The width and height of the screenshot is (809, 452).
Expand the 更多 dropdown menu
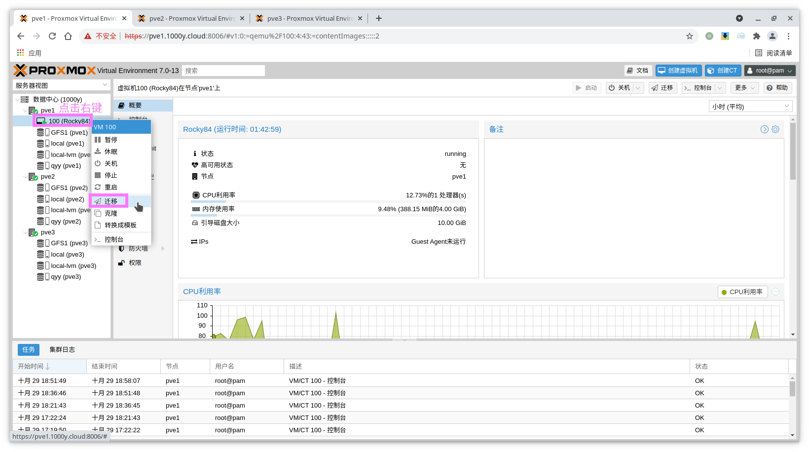pyautogui.click(x=745, y=88)
